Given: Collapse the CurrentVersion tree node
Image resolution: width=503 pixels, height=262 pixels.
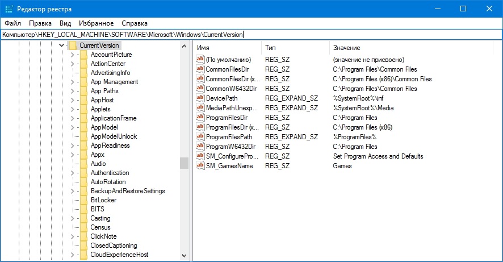Looking at the screenshot, I should [x=61, y=45].
